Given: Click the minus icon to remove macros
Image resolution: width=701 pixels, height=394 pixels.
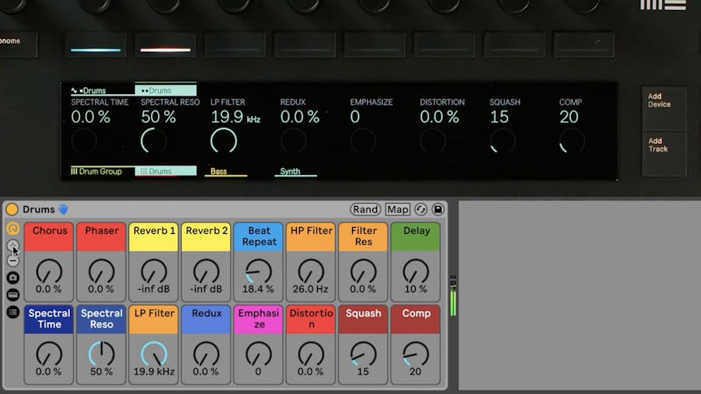Looking at the screenshot, I should coord(12,261).
